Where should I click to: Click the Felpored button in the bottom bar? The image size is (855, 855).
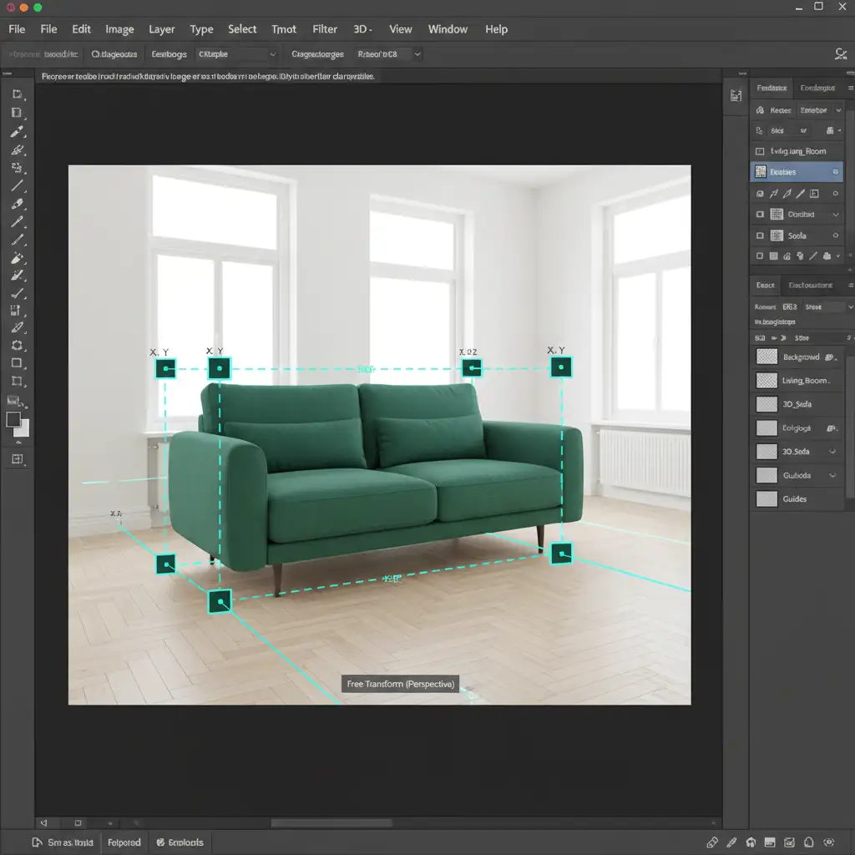(124, 842)
